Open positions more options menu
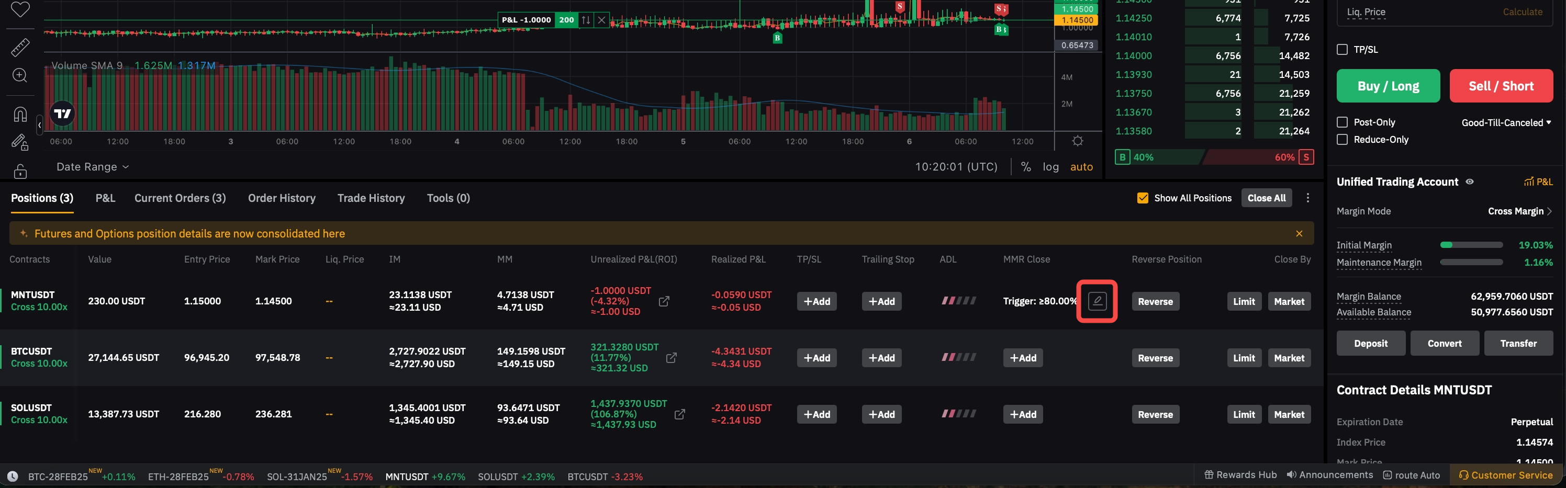Viewport: 1566px width, 488px height. coord(1307,198)
